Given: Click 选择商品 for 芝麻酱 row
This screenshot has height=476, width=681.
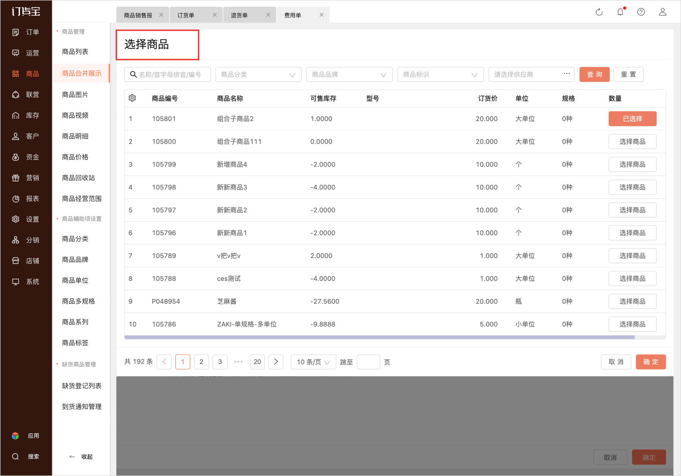Looking at the screenshot, I should (x=632, y=301).
